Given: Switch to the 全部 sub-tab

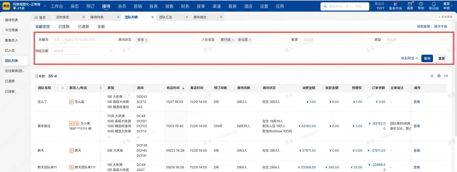Looking at the screenshot, I should pos(101,27).
